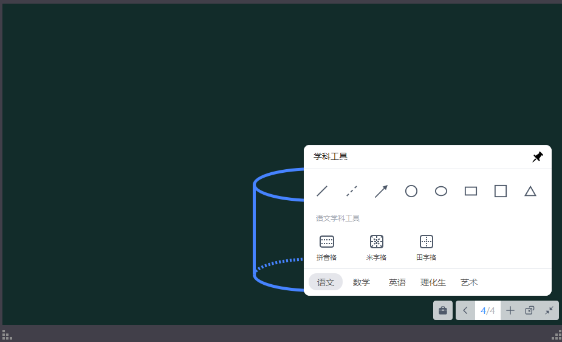This screenshot has width=562, height=342.
Task: Add a new page with plus button
Action: [510, 310]
